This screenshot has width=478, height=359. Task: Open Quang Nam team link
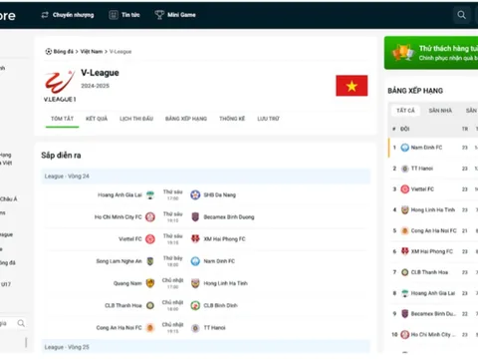tap(127, 283)
